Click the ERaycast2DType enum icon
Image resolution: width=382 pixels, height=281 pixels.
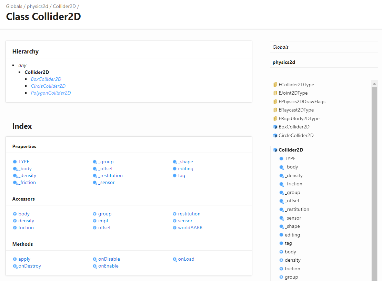(275, 110)
